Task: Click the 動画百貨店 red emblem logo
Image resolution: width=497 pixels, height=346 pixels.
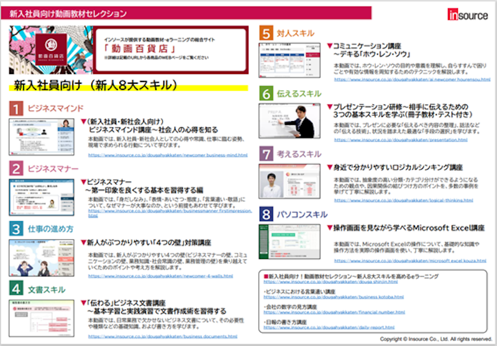Action: [x=51, y=49]
